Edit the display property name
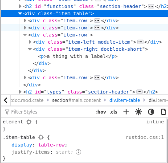 (22, 145)
